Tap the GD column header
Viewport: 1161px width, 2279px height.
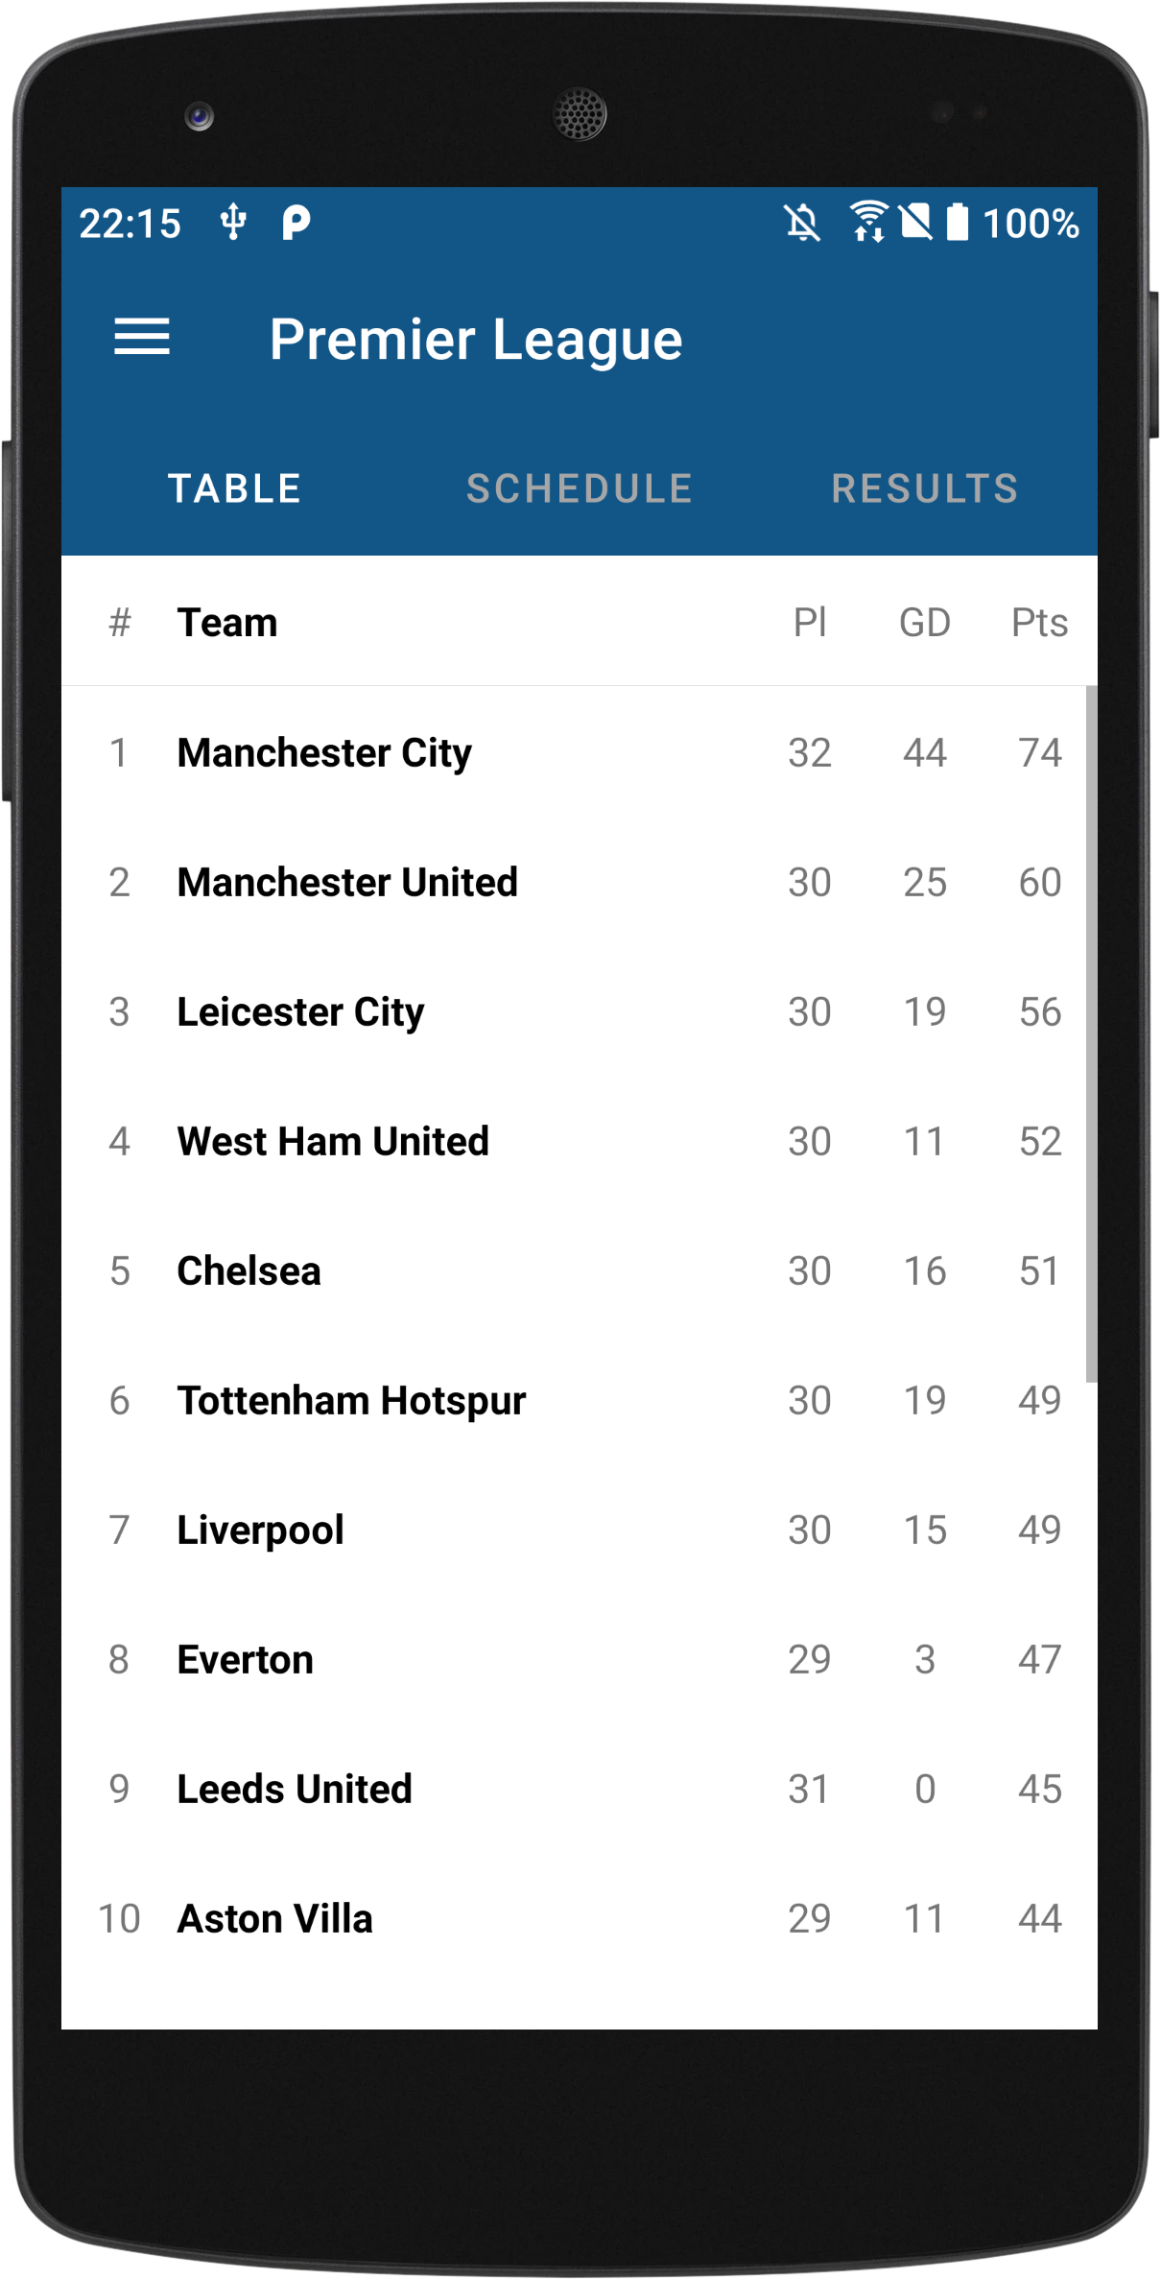coord(924,623)
